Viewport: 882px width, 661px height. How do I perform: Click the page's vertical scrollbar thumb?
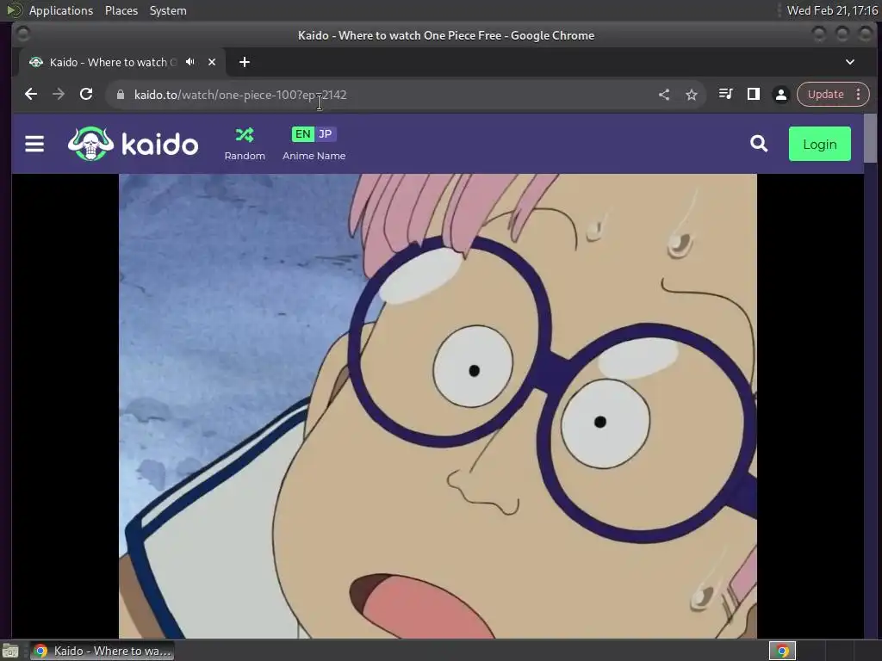click(x=870, y=139)
